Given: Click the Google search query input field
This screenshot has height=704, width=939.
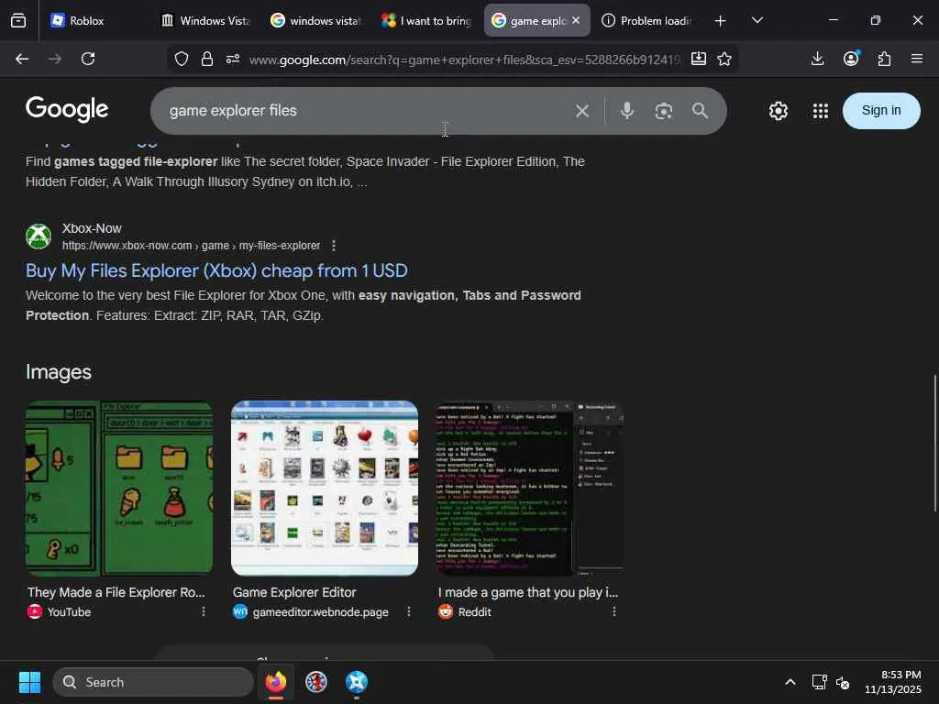Looking at the screenshot, I should pyautogui.click(x=365, y=111).
